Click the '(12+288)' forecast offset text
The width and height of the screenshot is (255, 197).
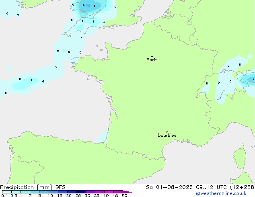point(243,187)
